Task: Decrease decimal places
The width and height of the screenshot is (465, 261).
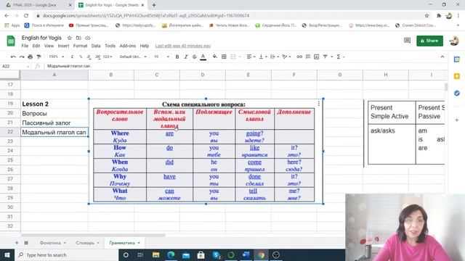Action: [x=89, y=57]
